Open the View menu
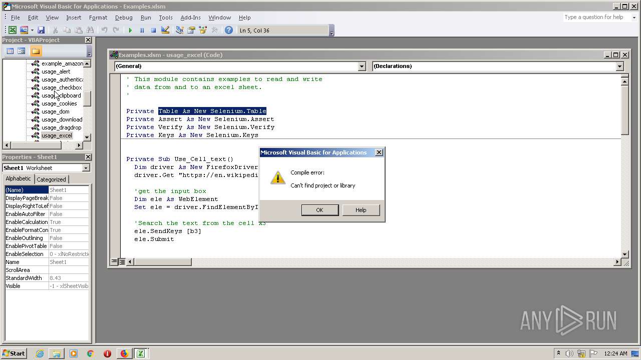This screenshot has height=360, width=641. pyautogui.click(x=52, y=17)
